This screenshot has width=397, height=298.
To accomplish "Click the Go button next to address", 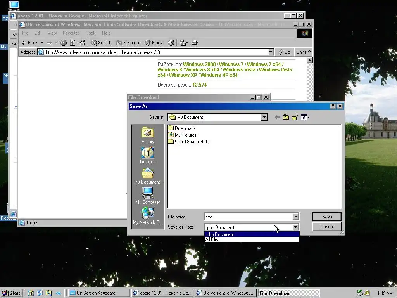I will point(285,52).
